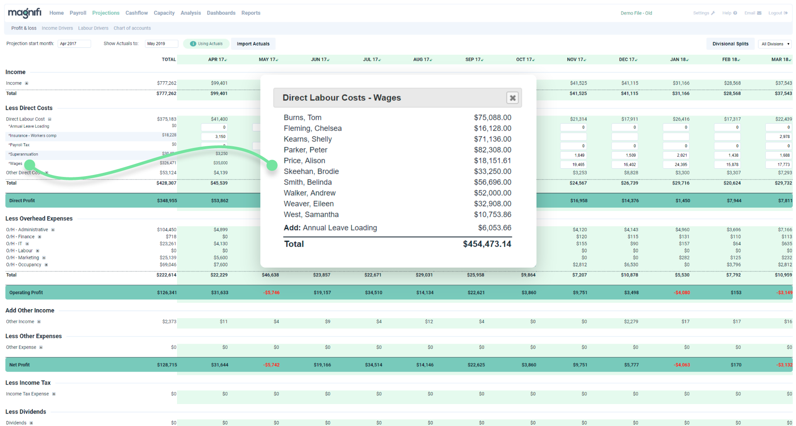Click the sort arrow on APR 17 column
The height and width of the screenshot is (426, 796).
(x=226, y=59)
